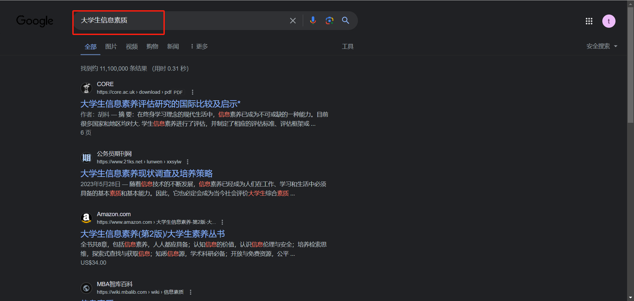Switch to the 购物 tab
The width and height of the screenshot is (634, 301).
152,47
